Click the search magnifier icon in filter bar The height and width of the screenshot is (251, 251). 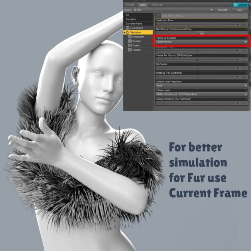pos(158,15)
